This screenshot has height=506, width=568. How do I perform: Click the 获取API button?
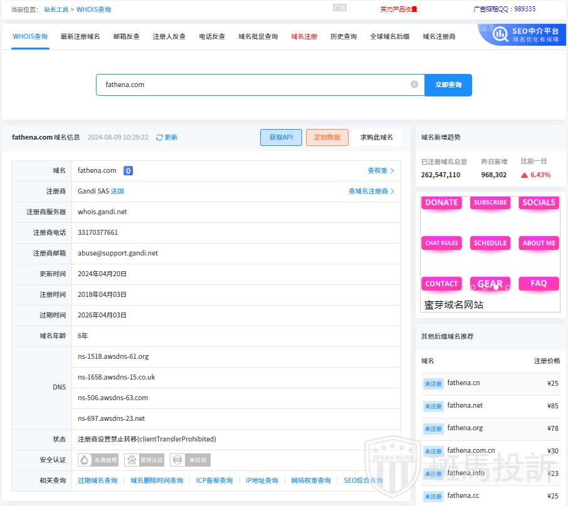[281, 138]
